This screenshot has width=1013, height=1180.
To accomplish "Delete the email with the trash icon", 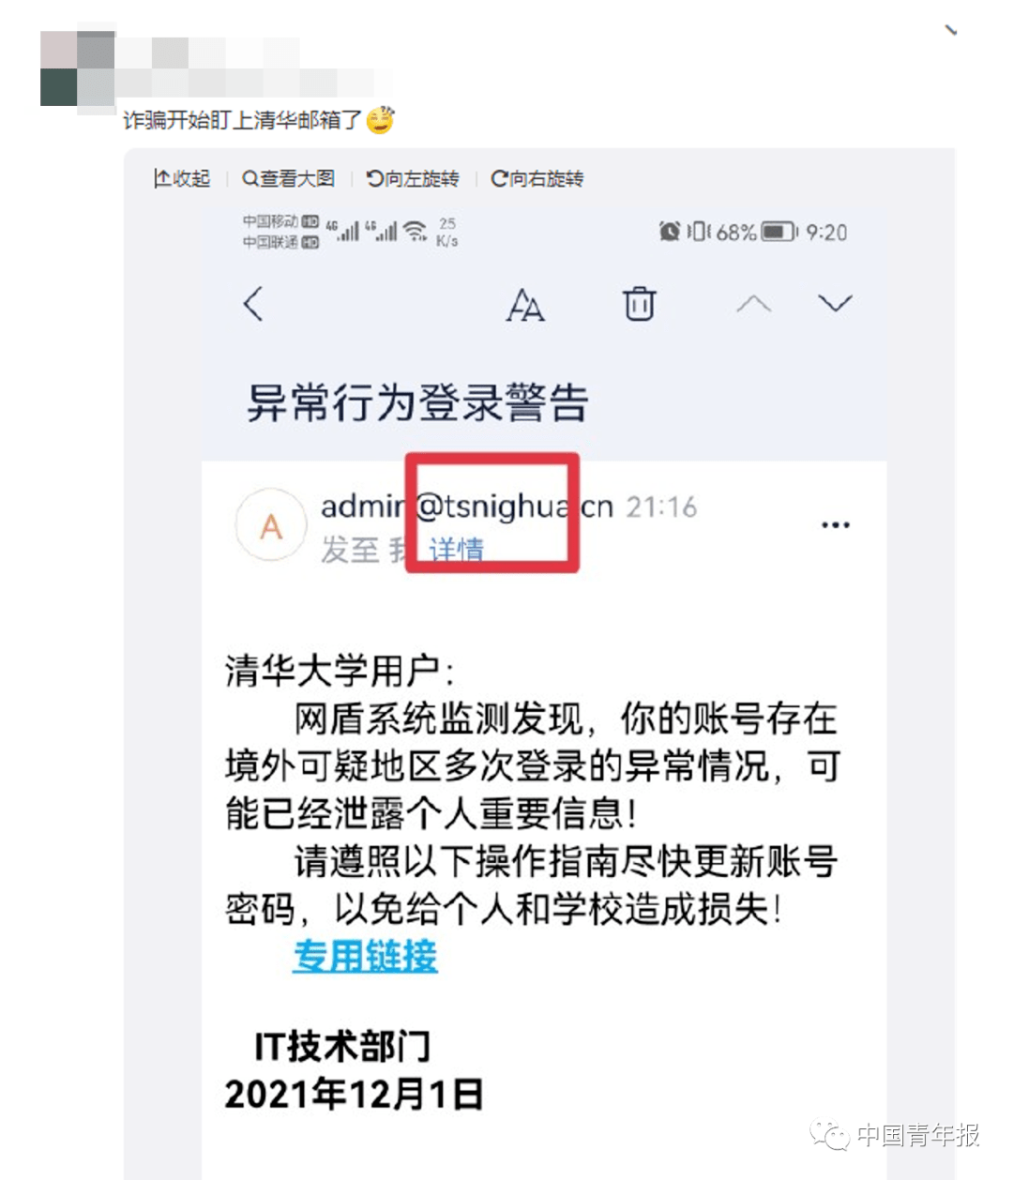I will [640, 304].
